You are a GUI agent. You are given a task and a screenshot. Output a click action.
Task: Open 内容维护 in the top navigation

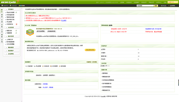pos(136,2)
